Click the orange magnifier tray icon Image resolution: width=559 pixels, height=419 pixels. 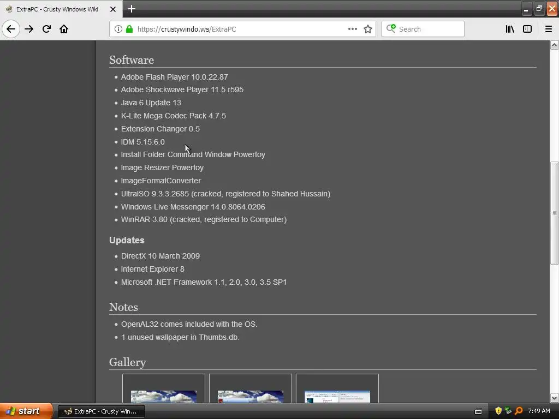(x=519, y=411)
